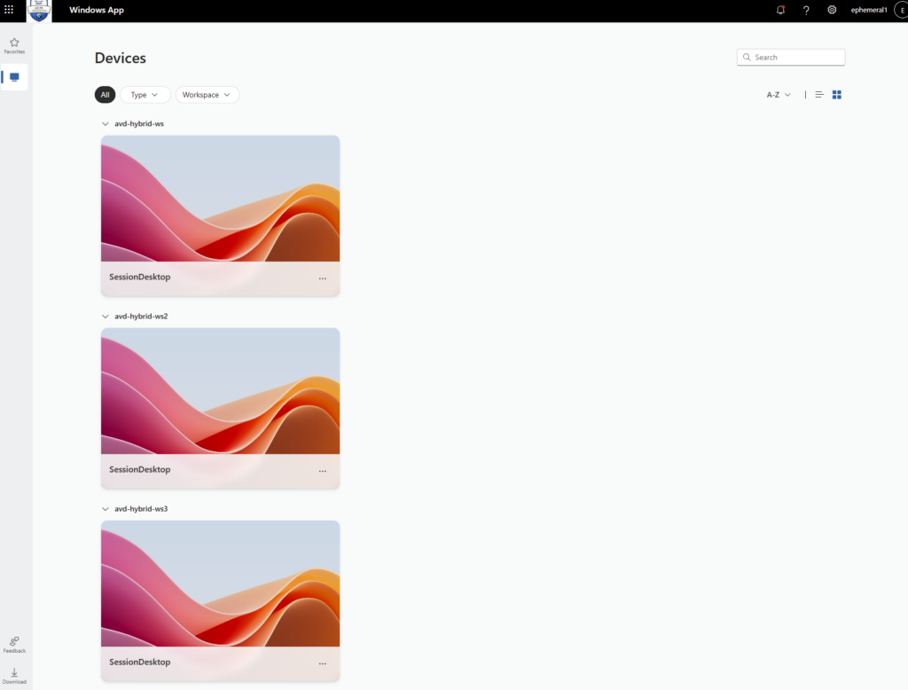
Task: Collapse the avd-hybrid-ws2 group
Action: (x=106, y=317)
